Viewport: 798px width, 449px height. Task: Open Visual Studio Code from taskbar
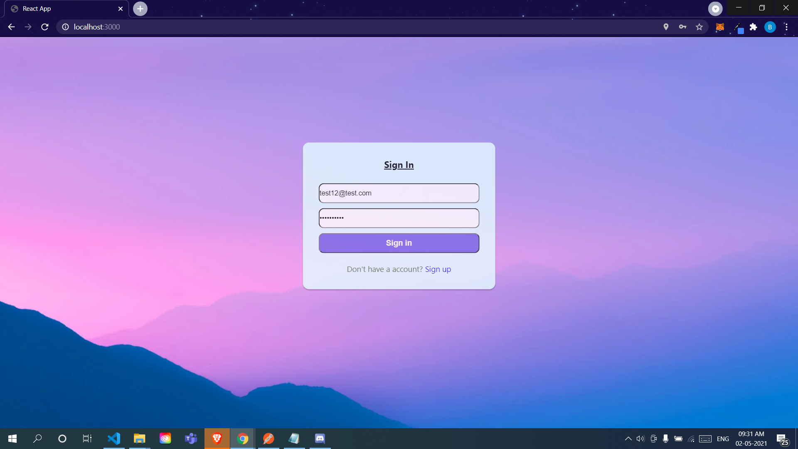point(113,439)
